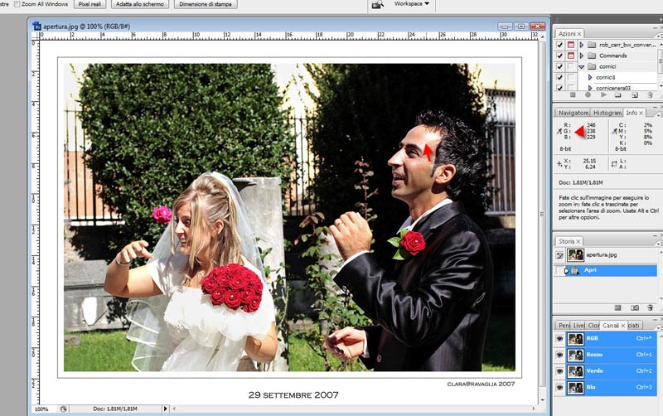The width and height of the screenshot is (663, 416).
Task: Click the Pixel reali button
Action: tap(90, 4)
